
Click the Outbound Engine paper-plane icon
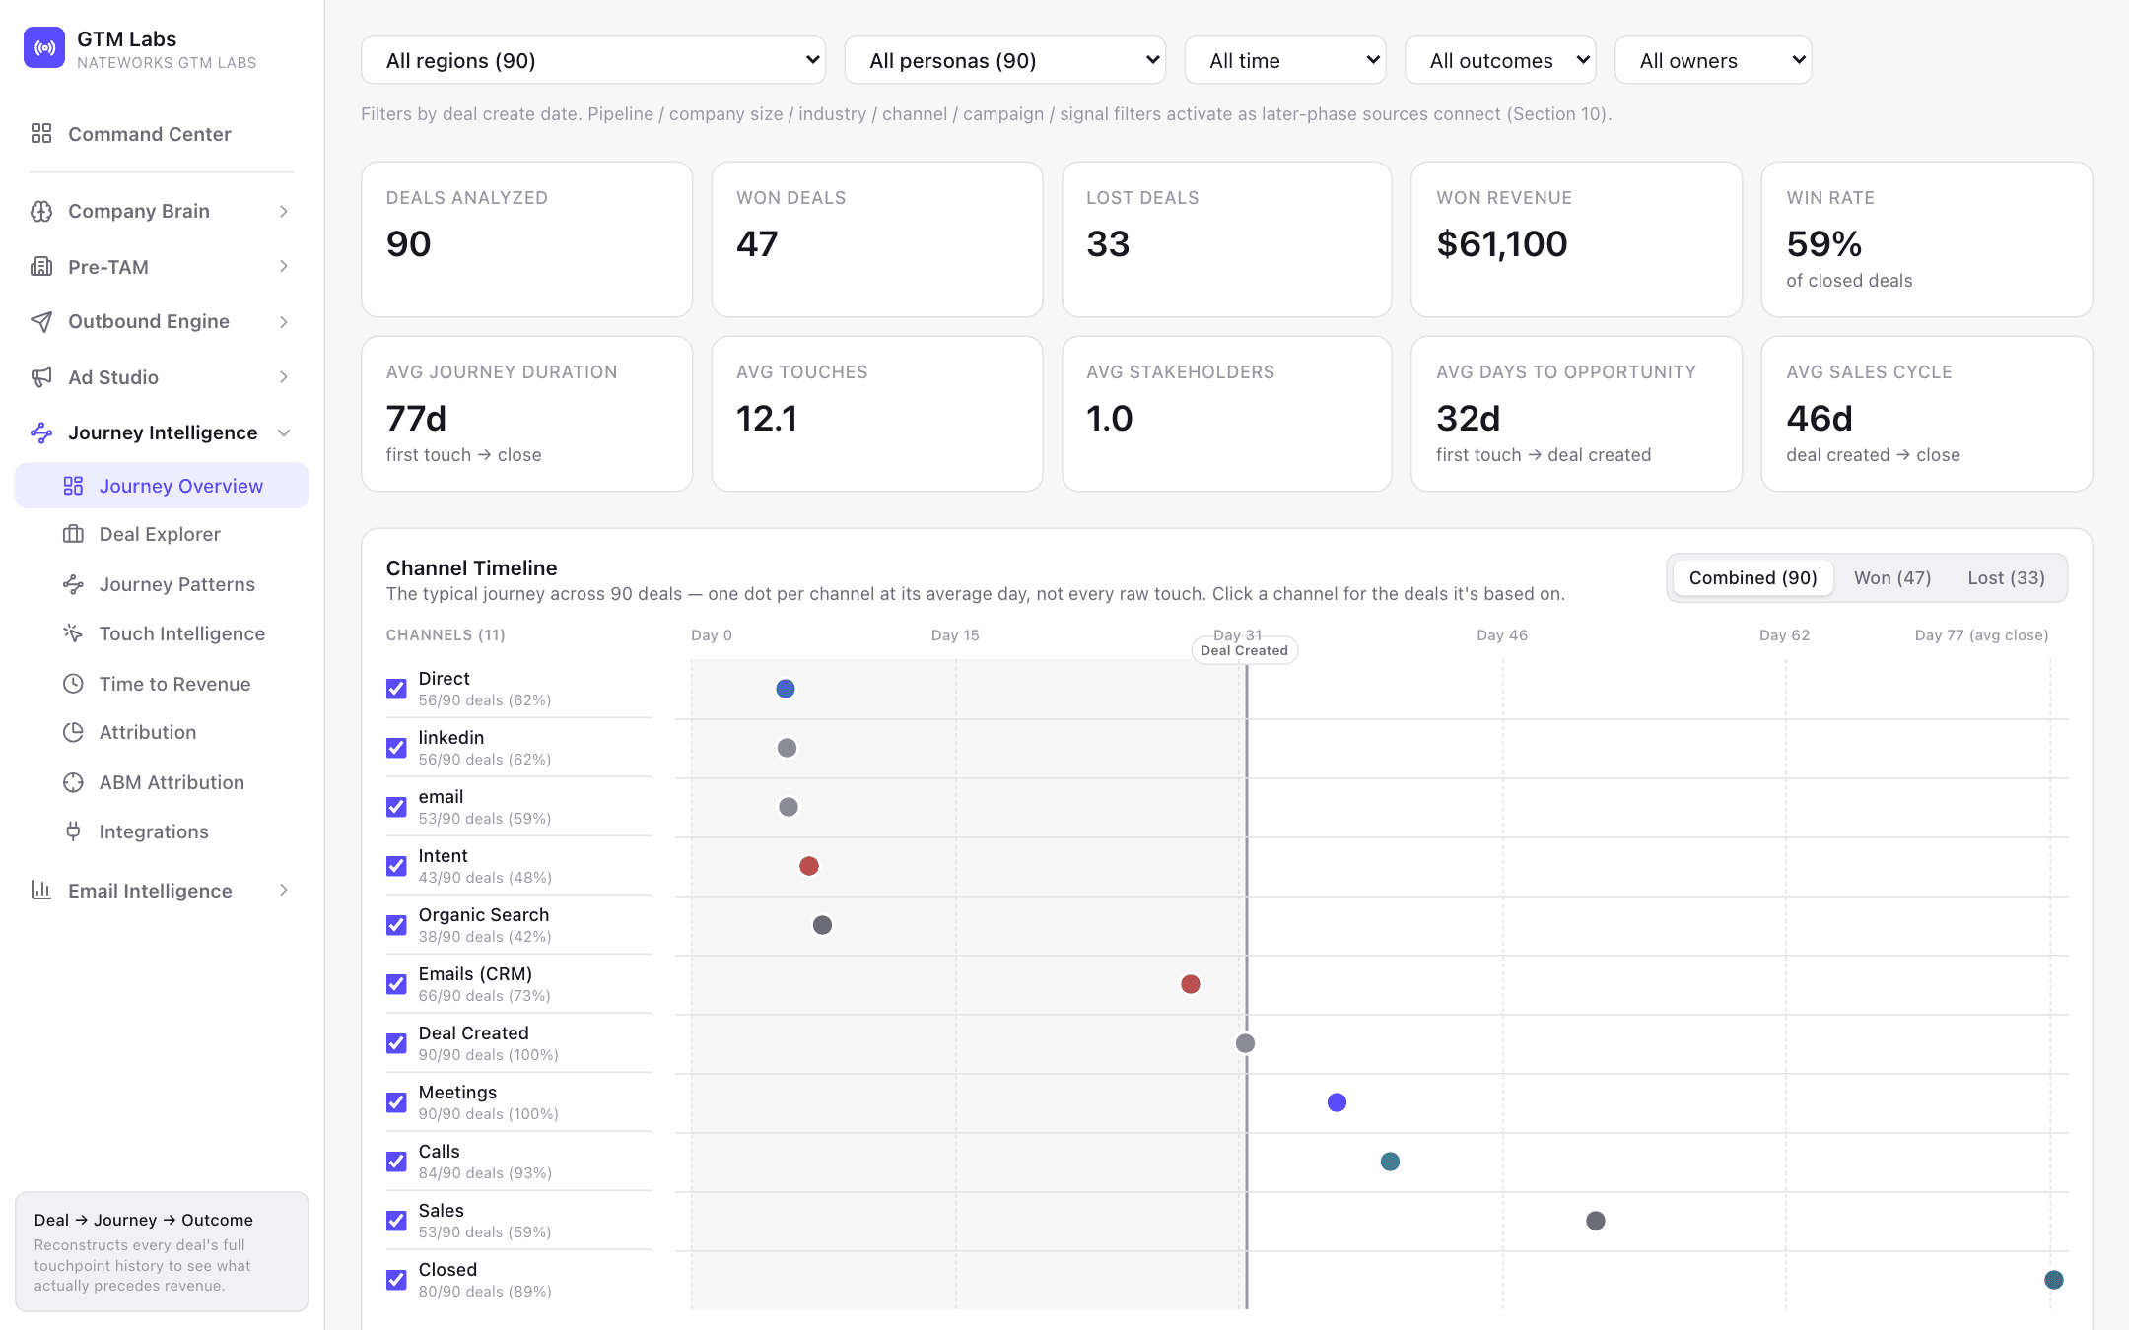click(41, 321)
